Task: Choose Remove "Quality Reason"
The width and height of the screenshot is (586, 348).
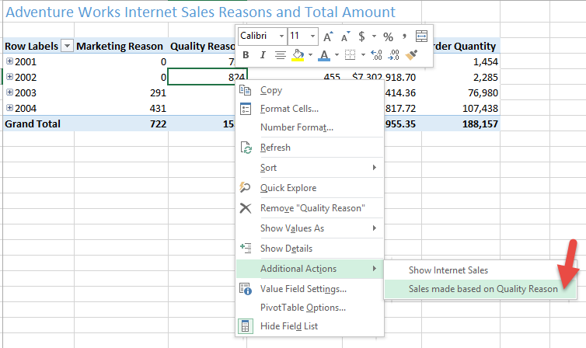Action: pos(310,208)
